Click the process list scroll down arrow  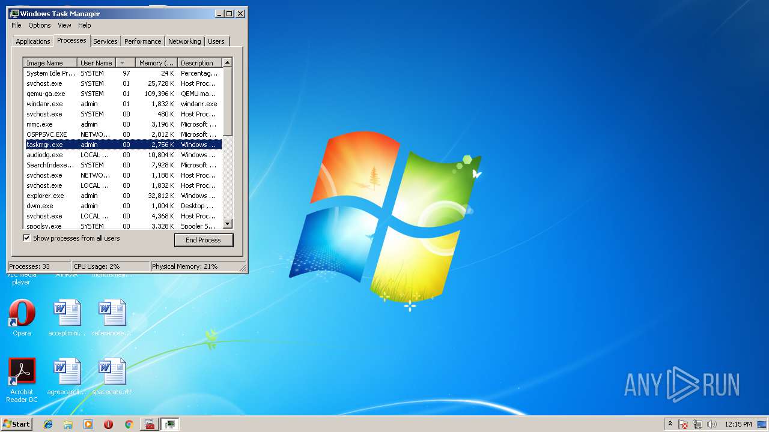[227, 224]
